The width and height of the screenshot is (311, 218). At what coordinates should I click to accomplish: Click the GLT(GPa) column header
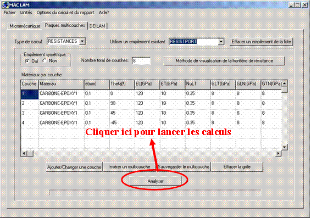click(223, 84)
